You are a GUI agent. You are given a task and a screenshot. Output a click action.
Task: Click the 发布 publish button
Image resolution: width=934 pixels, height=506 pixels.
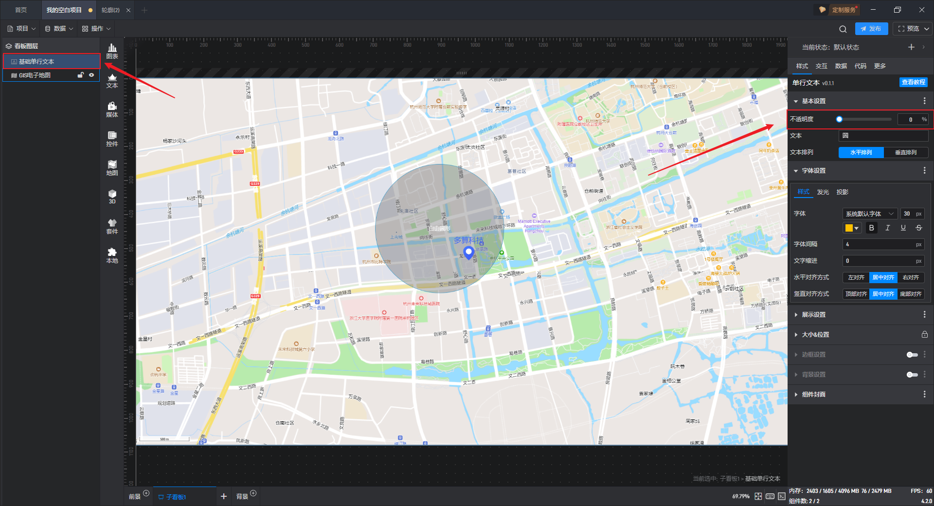tap(871, 29)
